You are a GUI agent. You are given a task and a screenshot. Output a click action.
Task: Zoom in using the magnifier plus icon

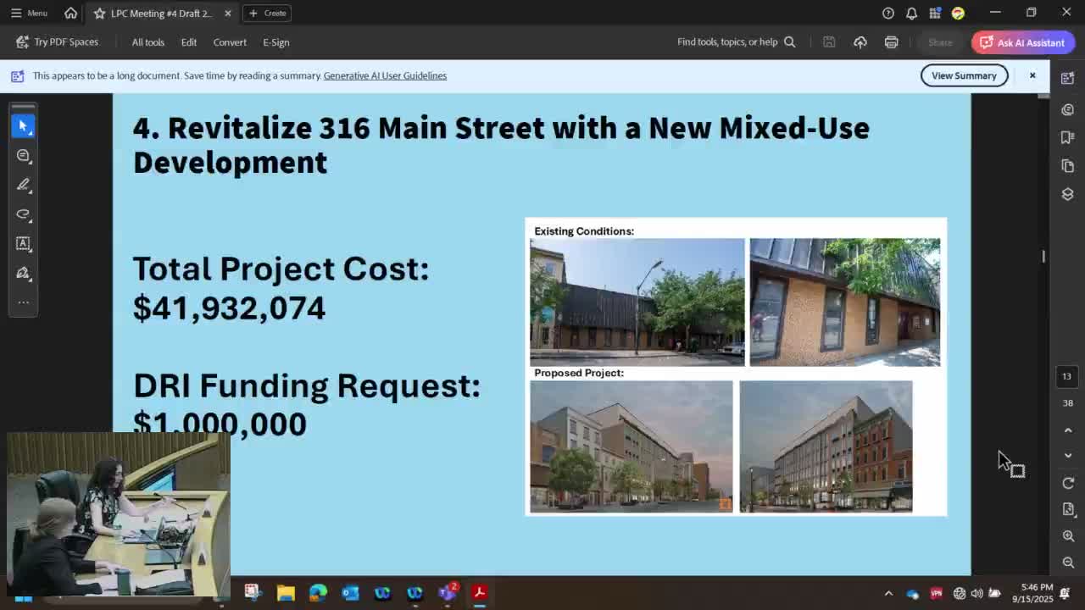tap(1068, 536)
